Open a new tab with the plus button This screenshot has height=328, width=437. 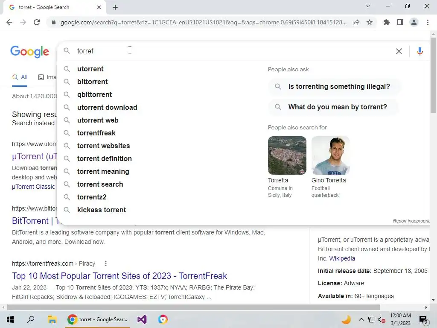[115, 7]
